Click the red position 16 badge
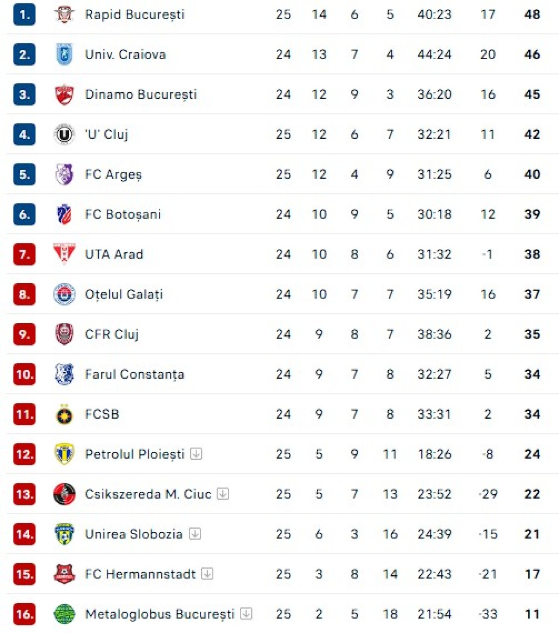The height and width of the screenshot is (633, 559). click(24, 614)
